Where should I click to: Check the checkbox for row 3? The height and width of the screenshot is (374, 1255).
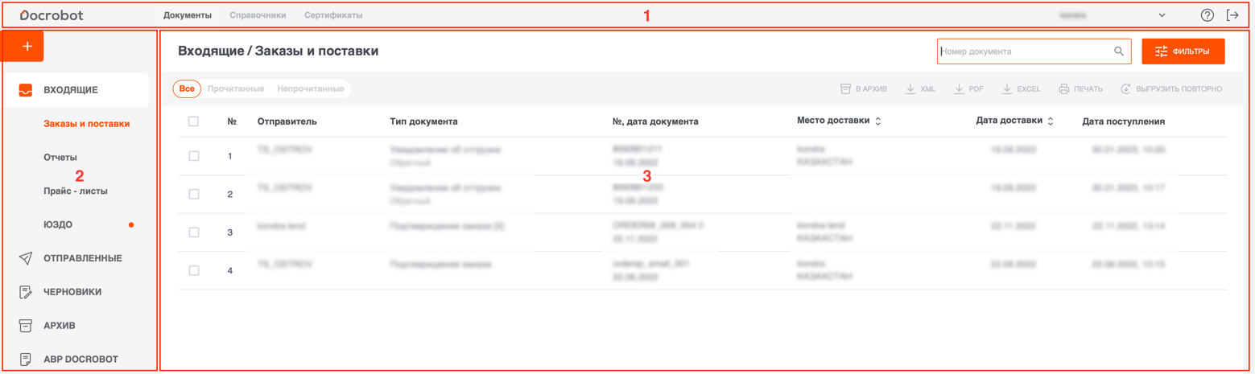[x=194, y=232]
